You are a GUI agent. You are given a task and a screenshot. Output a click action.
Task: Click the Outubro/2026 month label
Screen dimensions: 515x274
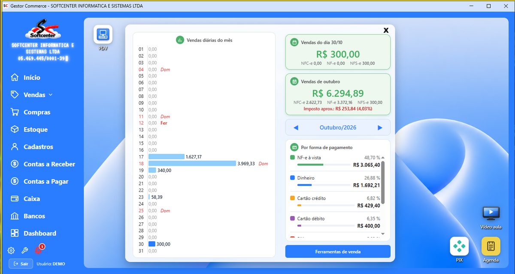tap(338, 128)
